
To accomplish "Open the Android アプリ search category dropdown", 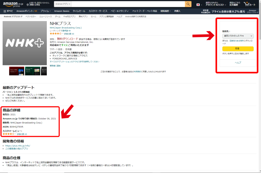I will [63, 4].
